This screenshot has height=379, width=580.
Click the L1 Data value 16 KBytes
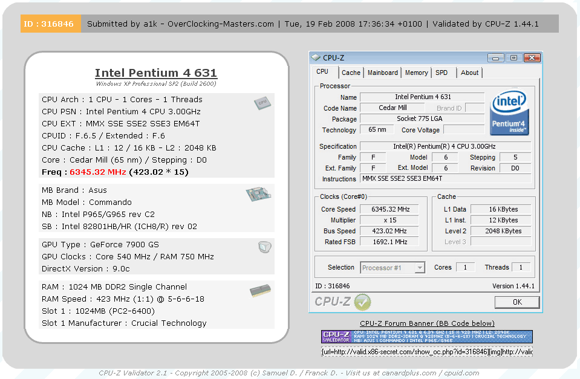(501, 209)
